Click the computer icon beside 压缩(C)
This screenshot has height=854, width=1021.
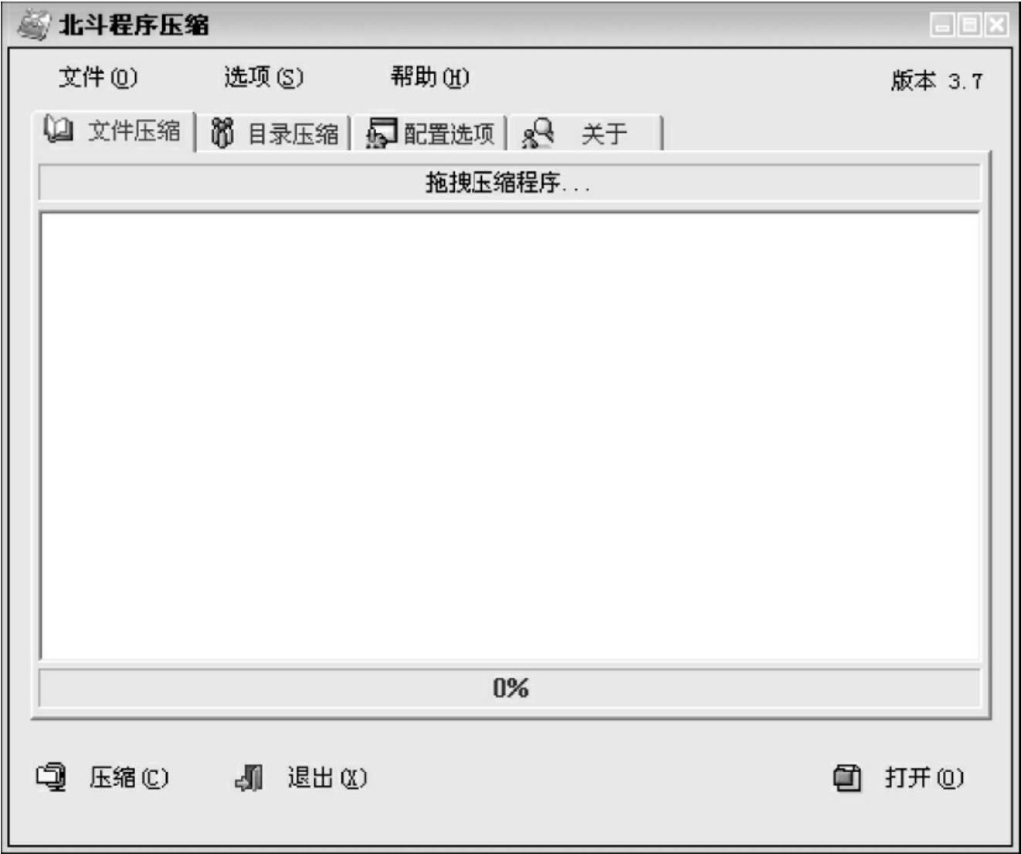point(52,776)
